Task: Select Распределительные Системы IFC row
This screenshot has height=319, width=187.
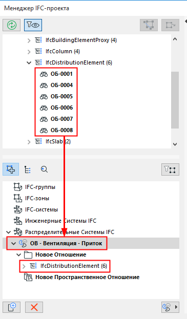Action: point(70,232)
